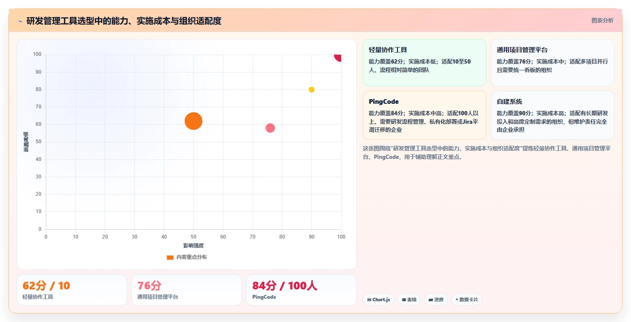Click the lightning icon beside the title
This screenshot has width=631, height=322.
pyautogui.click(x=20, y=21)
